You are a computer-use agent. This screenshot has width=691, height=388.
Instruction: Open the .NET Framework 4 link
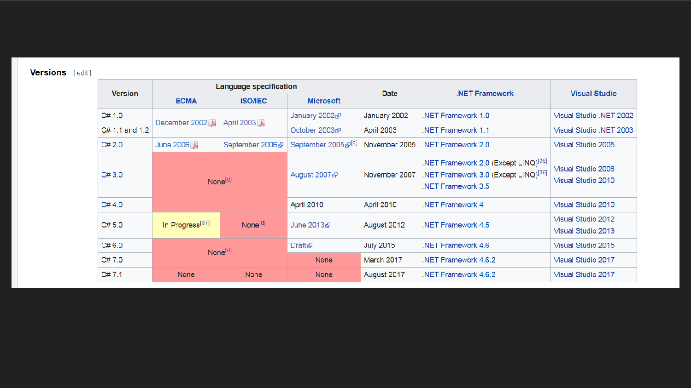[453, 205]
